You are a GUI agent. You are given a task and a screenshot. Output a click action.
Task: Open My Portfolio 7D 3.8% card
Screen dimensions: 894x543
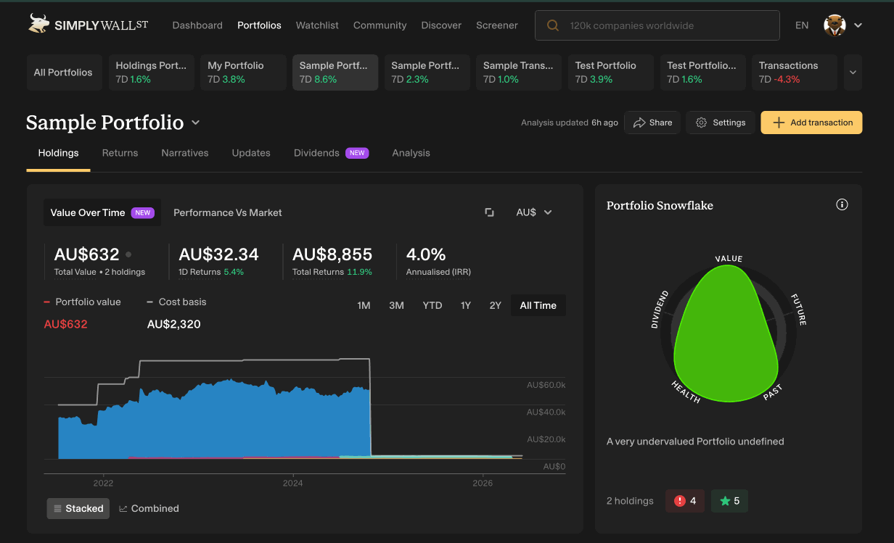(x=243, y=72)
